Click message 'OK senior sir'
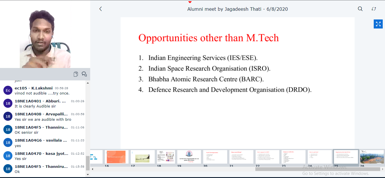The height and width of the screenshot is (178, 385). click(x=26, y=132)
